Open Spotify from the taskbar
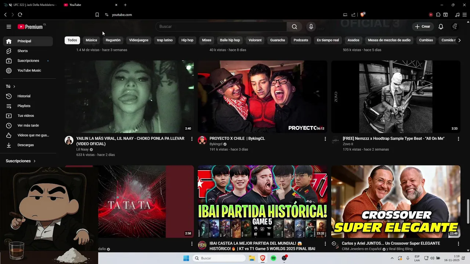This screenshot has height=264, width=470. click(274, 258)
